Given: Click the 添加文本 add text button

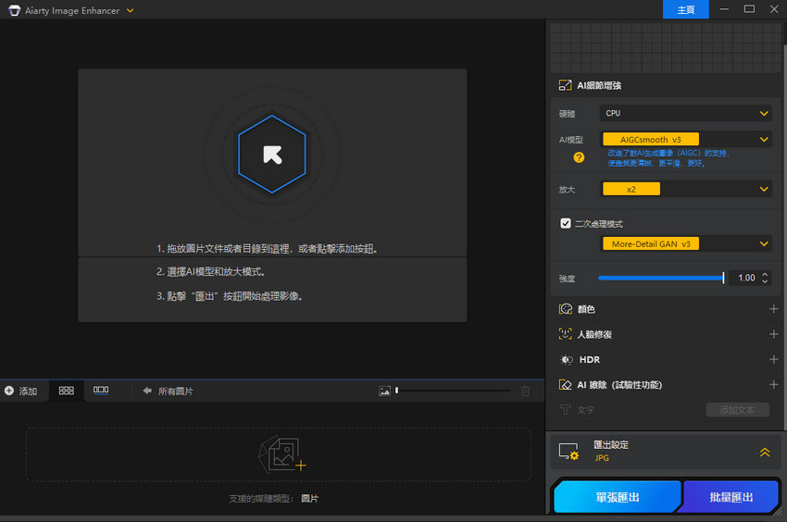Looking at the screenshot, I should pos(737,410).
